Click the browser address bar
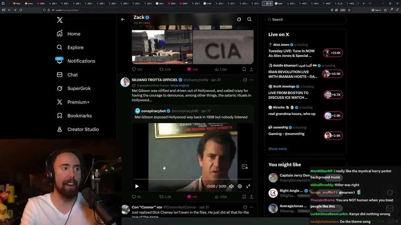 point(188,10)
